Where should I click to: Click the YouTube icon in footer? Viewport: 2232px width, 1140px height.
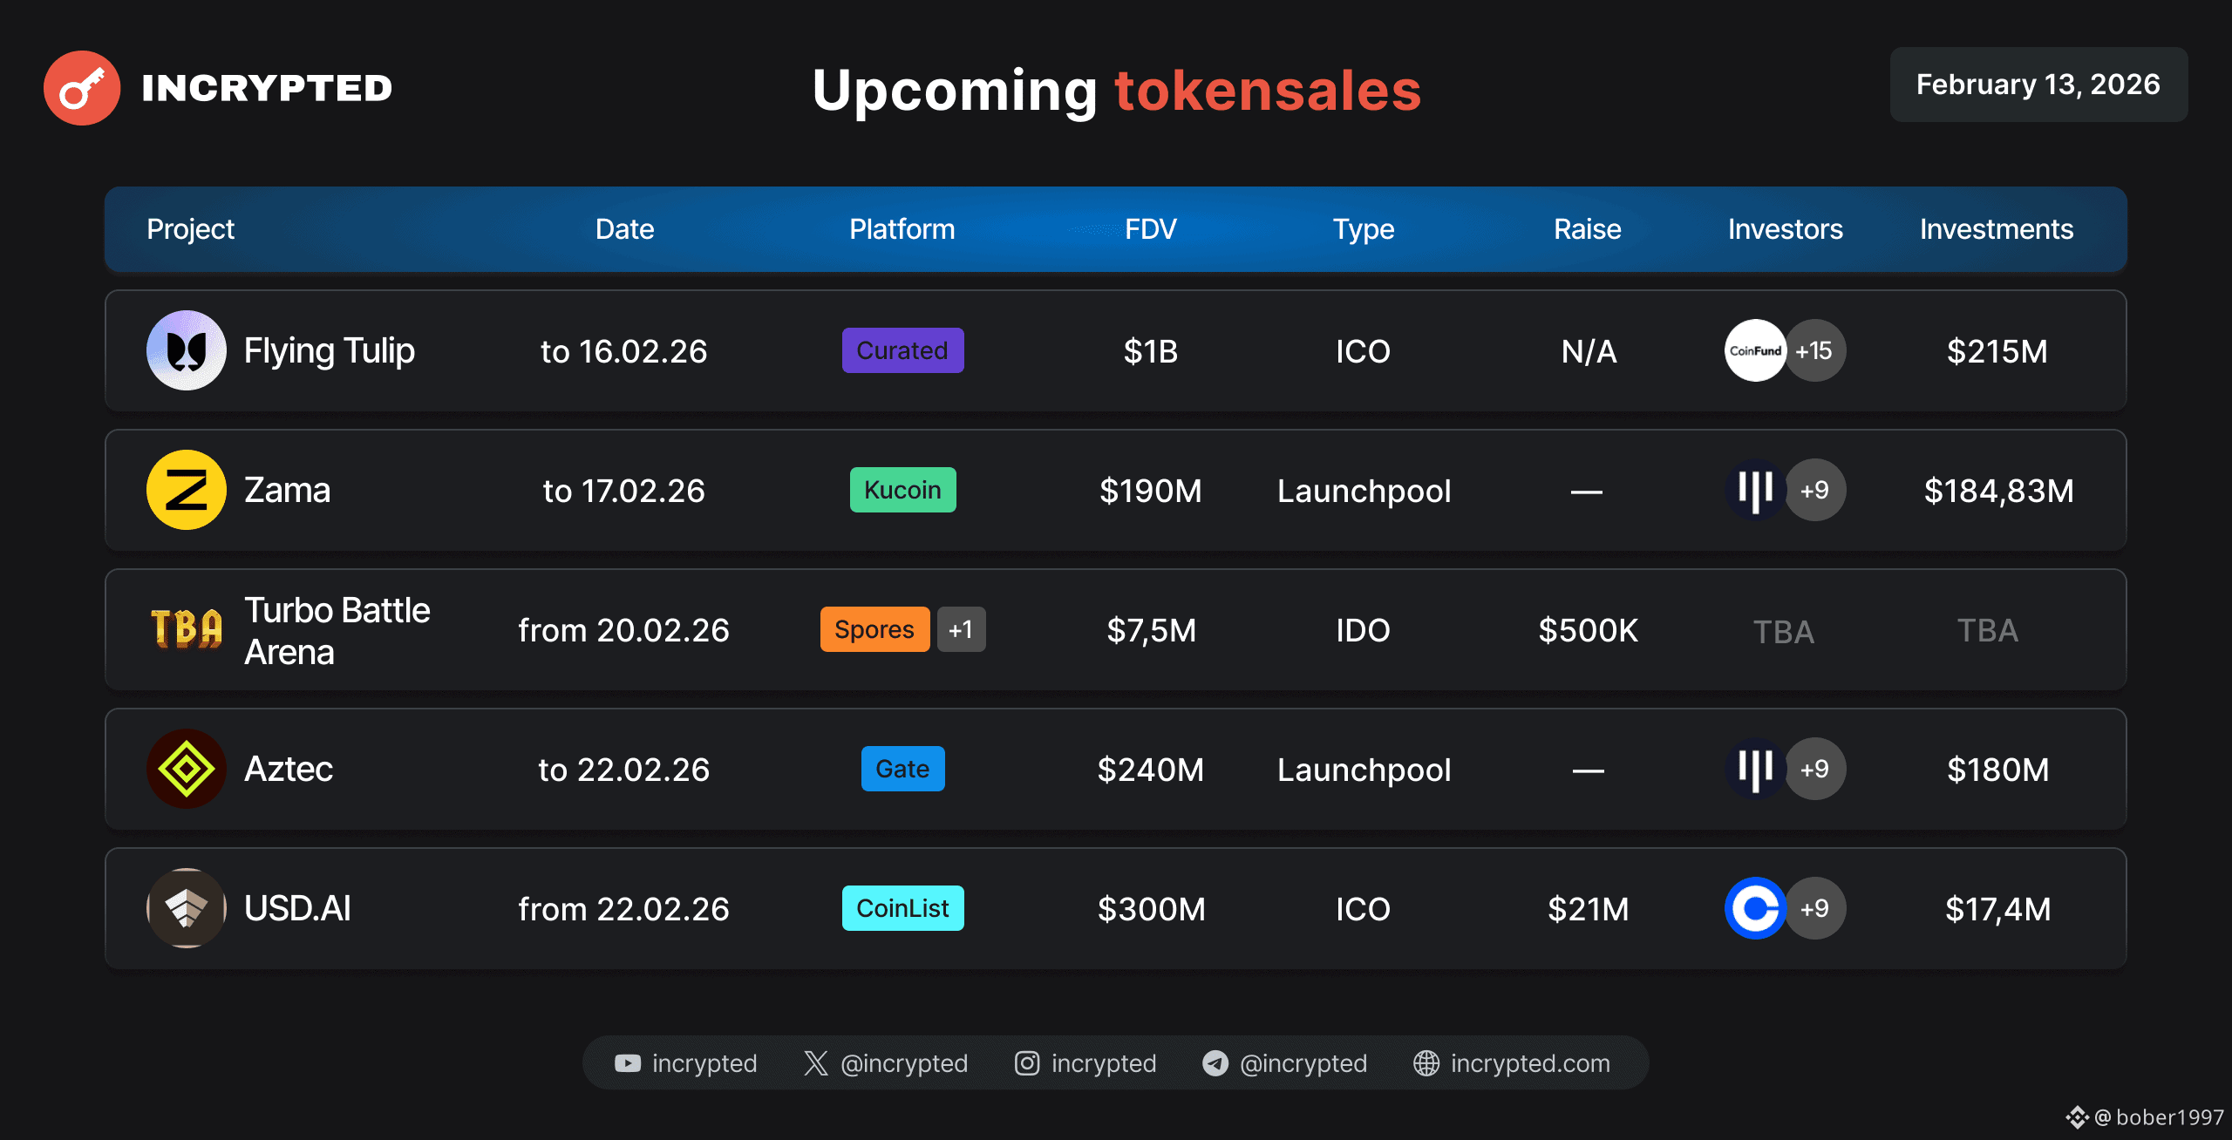[628, 1063]
